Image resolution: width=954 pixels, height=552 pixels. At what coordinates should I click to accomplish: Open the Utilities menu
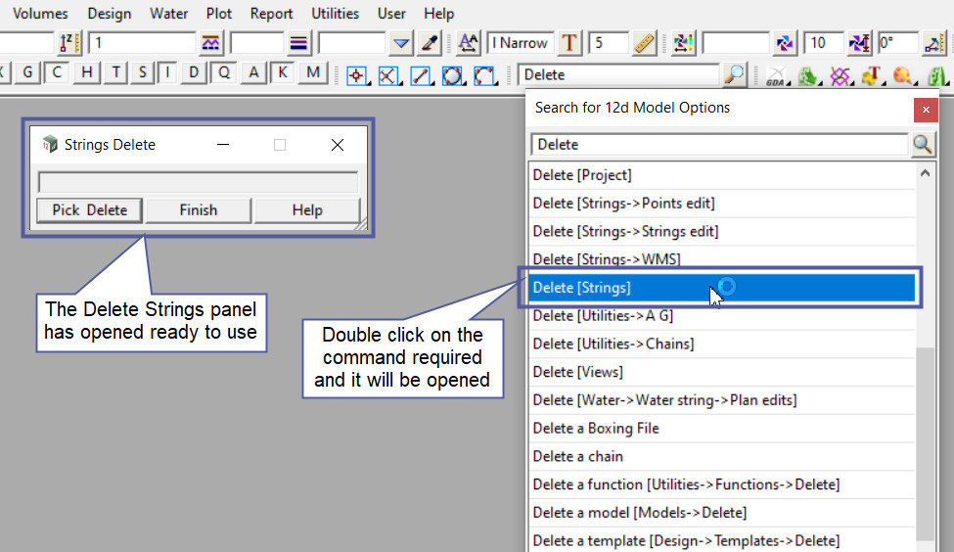335,14
